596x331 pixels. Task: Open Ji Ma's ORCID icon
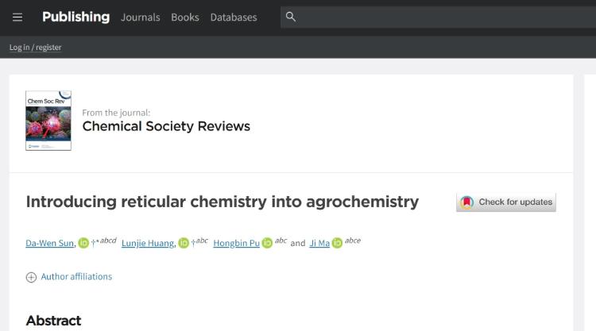(337, 243)
